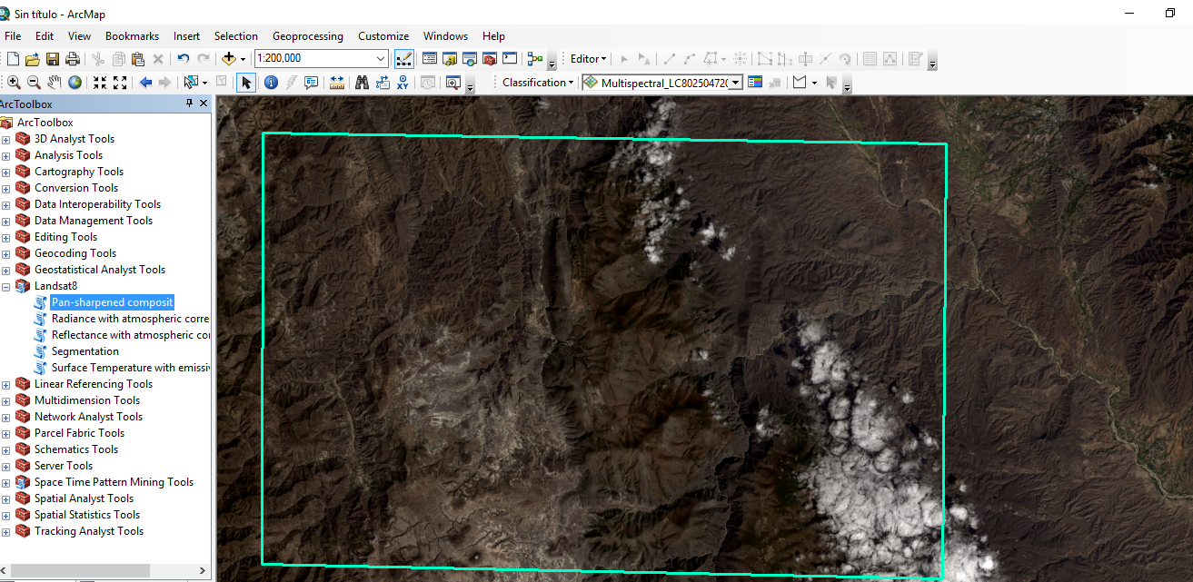1193x582 pixels.
Task: Open the Python window
Action: click(510, 59)
